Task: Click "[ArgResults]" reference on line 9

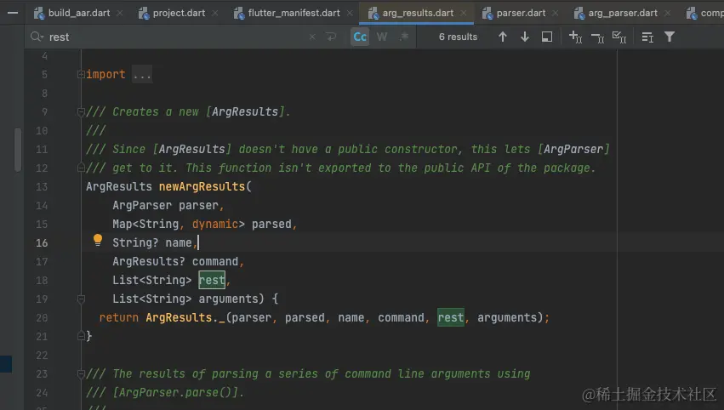Action: [x=245, y=111]
